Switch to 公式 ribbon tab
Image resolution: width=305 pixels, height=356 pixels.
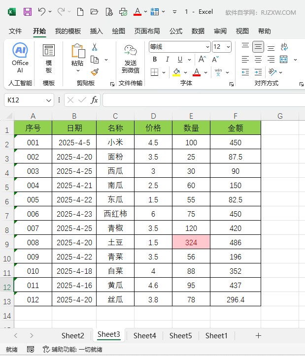coord(176,31)
